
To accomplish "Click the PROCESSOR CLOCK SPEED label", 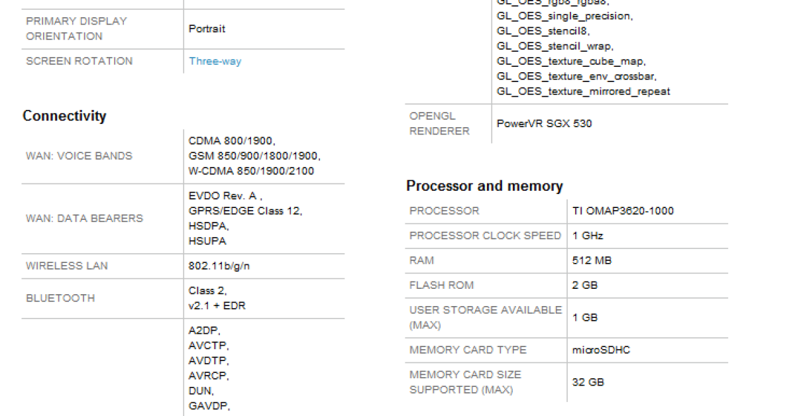I will [x=485, y=236].
